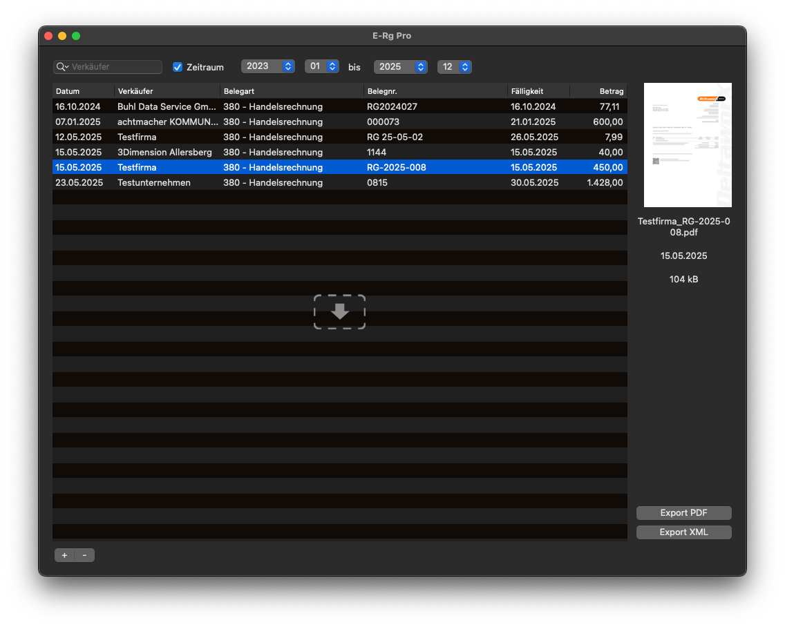This screenshot has width=785, height=627.
Task: Sort by the Datum column header
Action: [83, 91]
